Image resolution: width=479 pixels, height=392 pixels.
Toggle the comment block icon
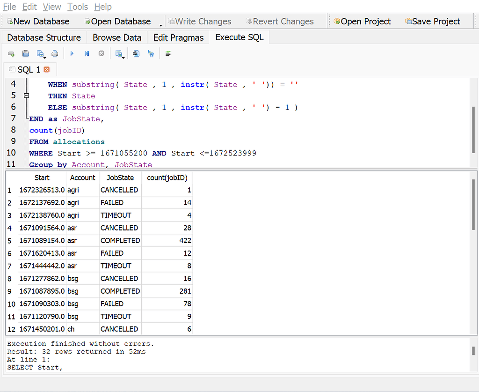pyautogui.click(x=168, y=54)
